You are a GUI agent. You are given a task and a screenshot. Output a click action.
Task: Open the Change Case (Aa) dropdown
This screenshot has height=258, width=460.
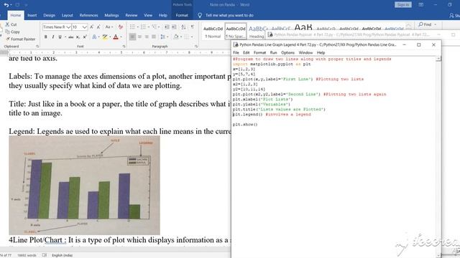click(x=109, y=27)
